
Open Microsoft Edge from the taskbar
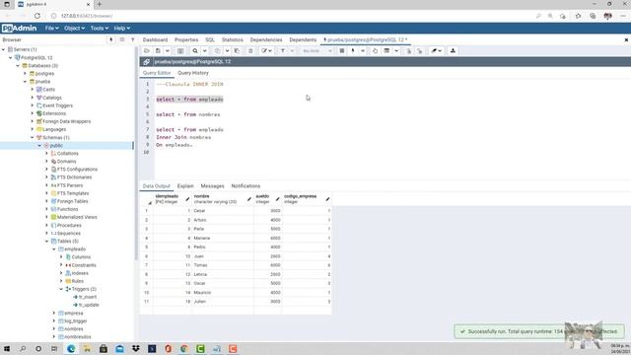(x=71, y=348)
